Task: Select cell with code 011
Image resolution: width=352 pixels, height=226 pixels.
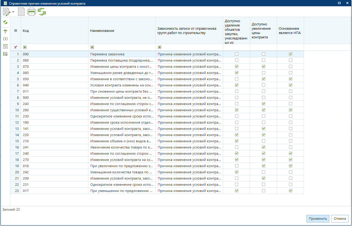Action: 55,91
